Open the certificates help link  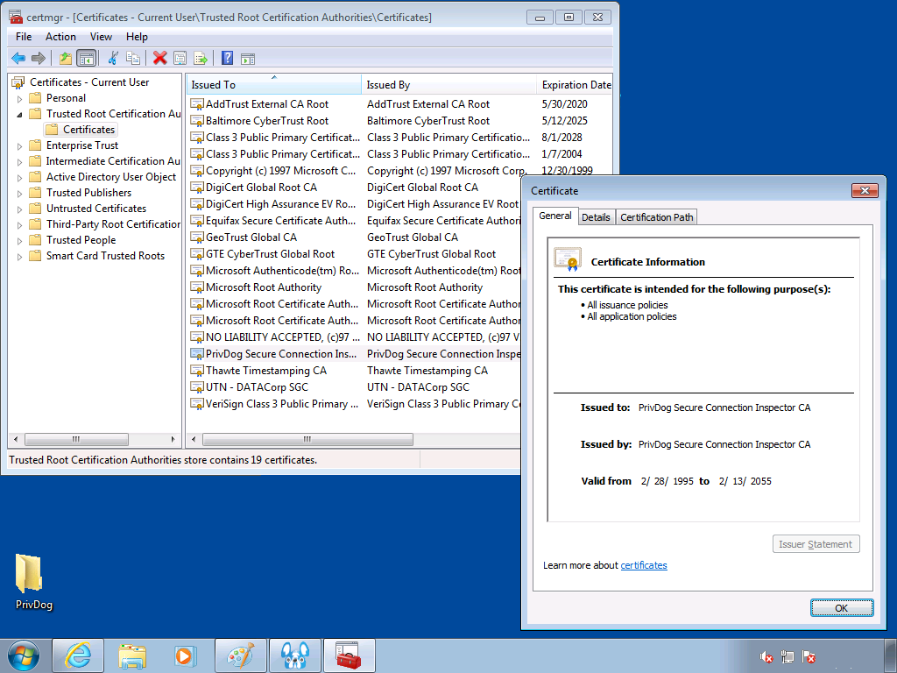click(x=644, y=565)
